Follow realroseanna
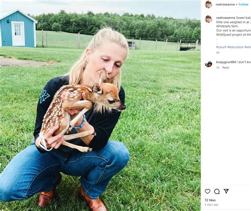This screenshot has width=251, height=211. click(244, 4)
